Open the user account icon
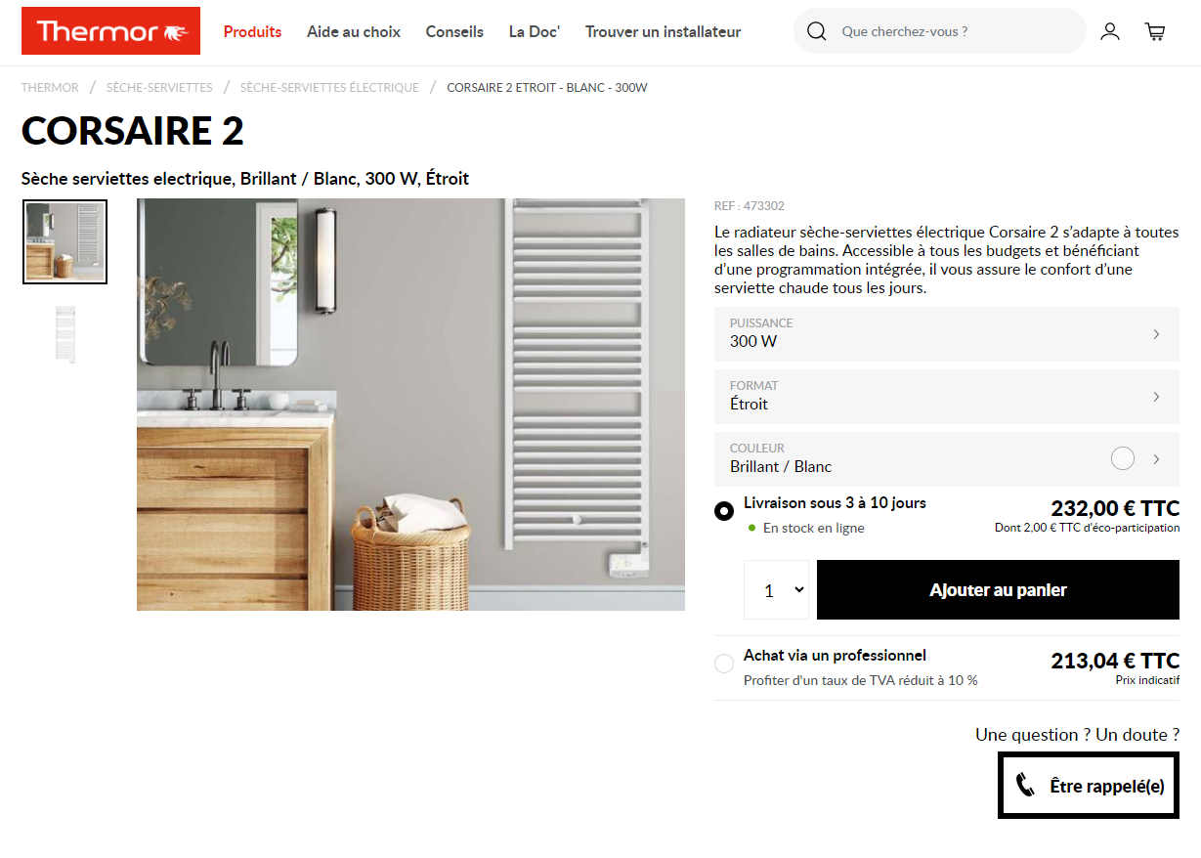The height and width of the screenshot is (858, 1201). pyautogui.click(x=1110, y=31)
